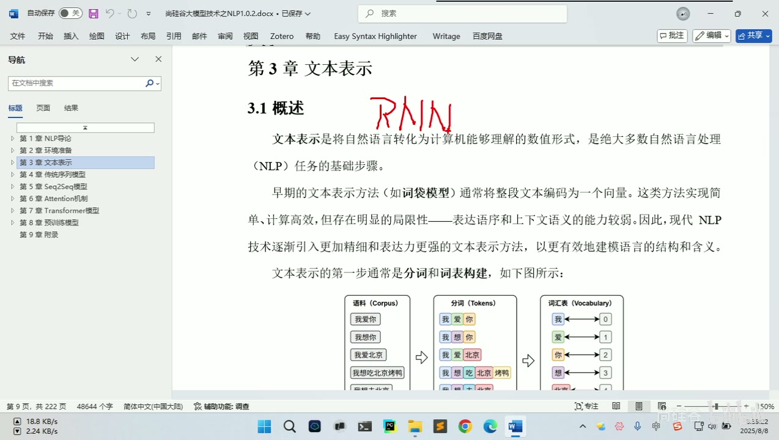779x440 pixels.
Task: Expand 第 6 章 Attention机制 heading arrow
Action: coord(12,199)
